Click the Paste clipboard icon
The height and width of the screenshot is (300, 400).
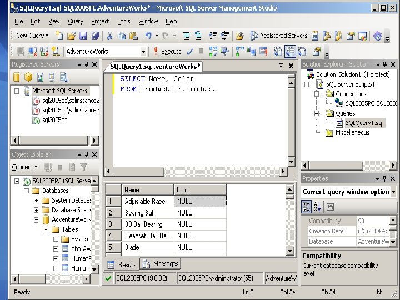(133, 36)
